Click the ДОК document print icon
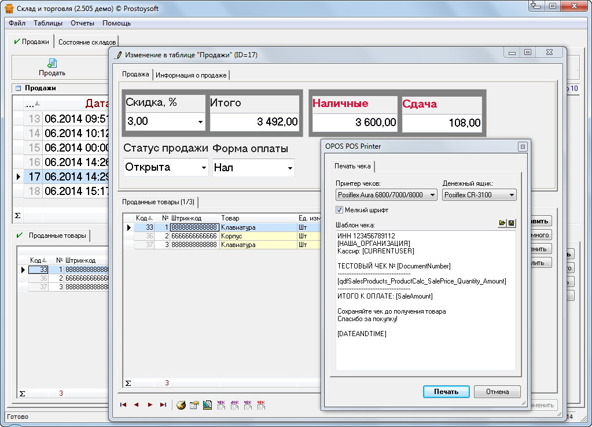This screenshot has height=427, width=592. pos(234,405)
